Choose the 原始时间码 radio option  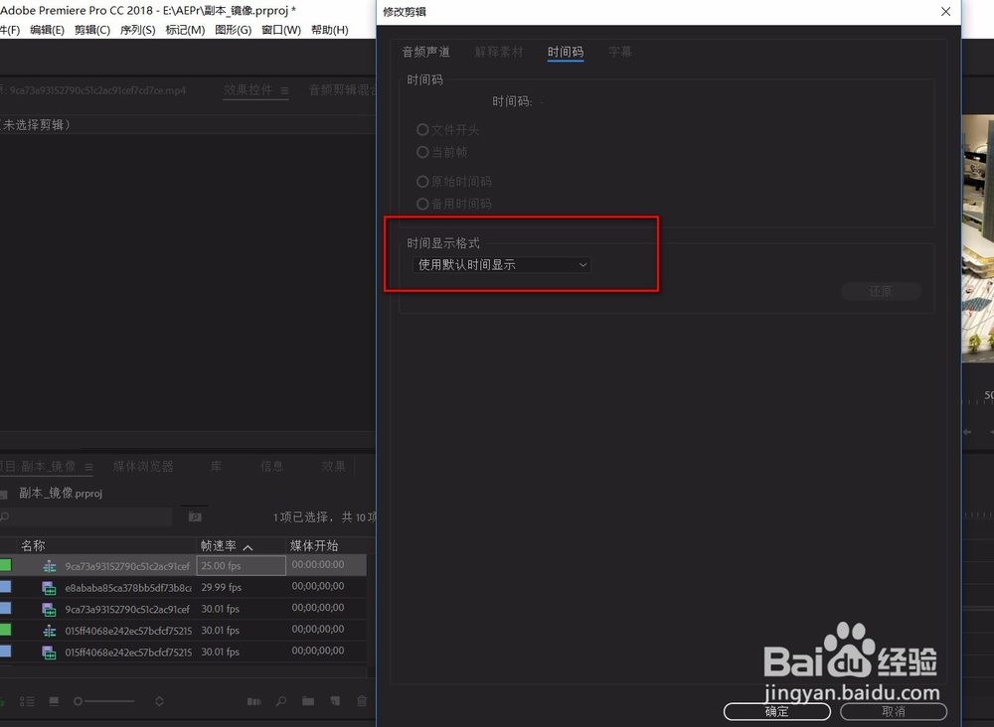[x=422, y=182]
